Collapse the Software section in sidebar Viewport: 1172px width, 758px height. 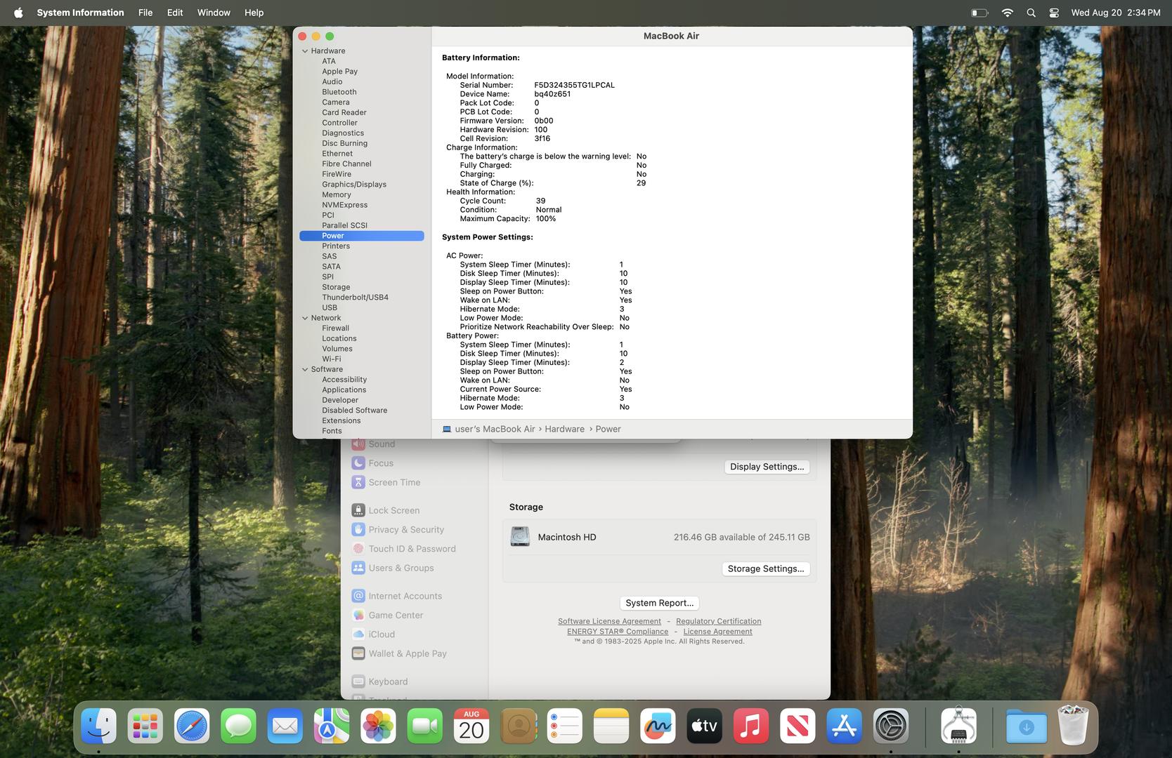(305, 369)
